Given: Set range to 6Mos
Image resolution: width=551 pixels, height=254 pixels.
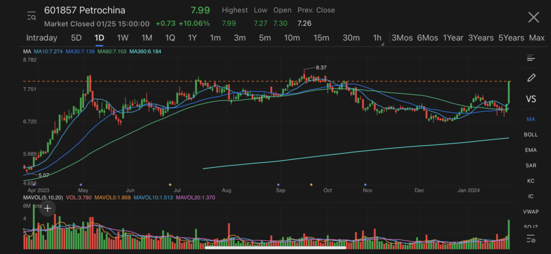Looking at the screenshot, I should (x=427, y=38).
